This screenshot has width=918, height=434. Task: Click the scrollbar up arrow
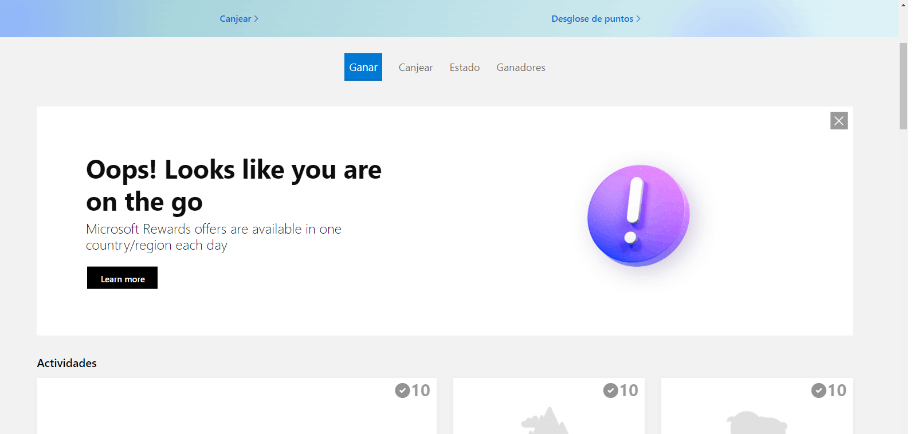pyautogui.click(x=904, y=5)
